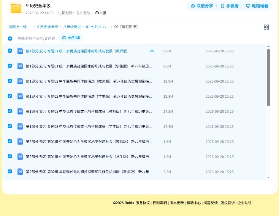This screenshot has height=216, width=279.
Task: Click footer link 帮助中心
Action: click(194, 203)
